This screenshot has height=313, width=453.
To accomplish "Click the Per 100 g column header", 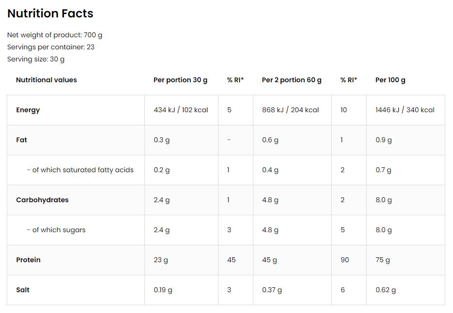I will (391, 80).
